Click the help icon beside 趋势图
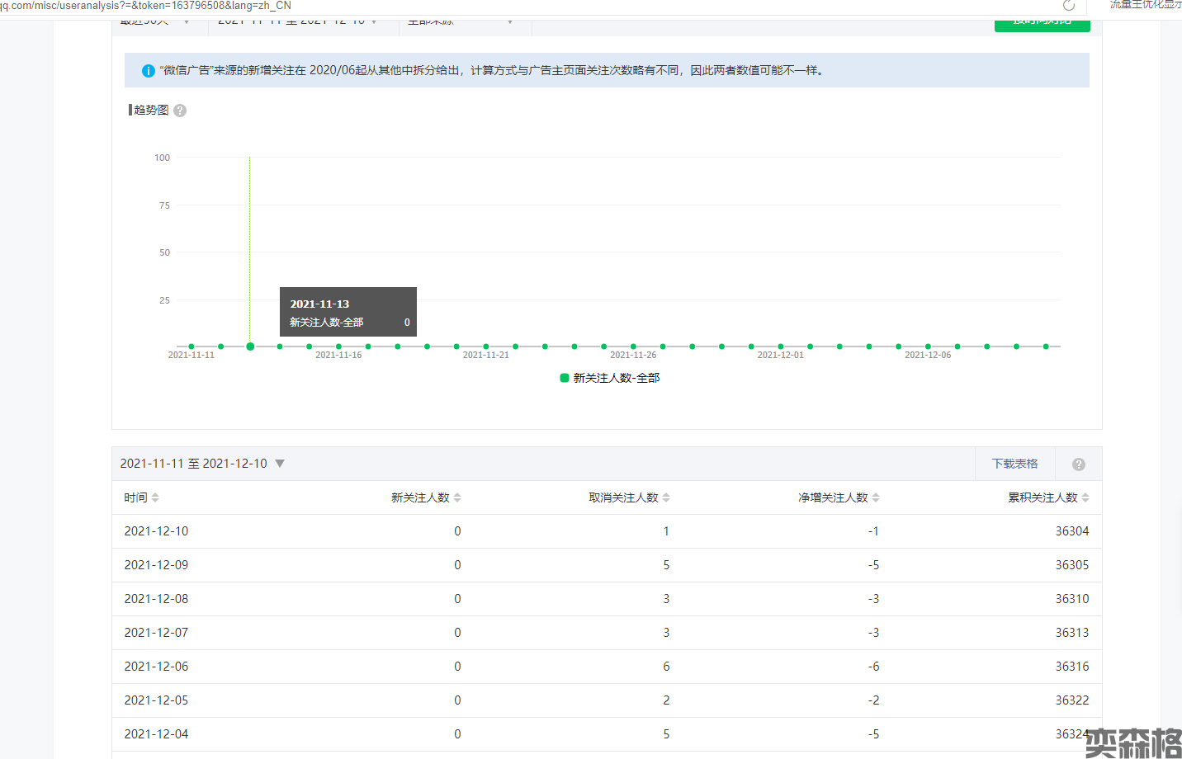This screenshot has width=1182, height=759. (180, 111)
